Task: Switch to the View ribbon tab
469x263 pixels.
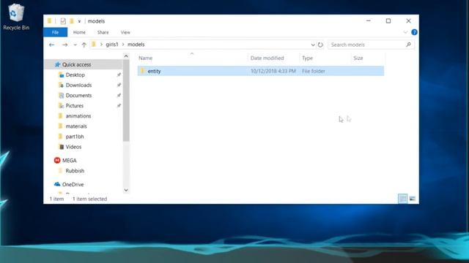Action: tap(125, 32)
